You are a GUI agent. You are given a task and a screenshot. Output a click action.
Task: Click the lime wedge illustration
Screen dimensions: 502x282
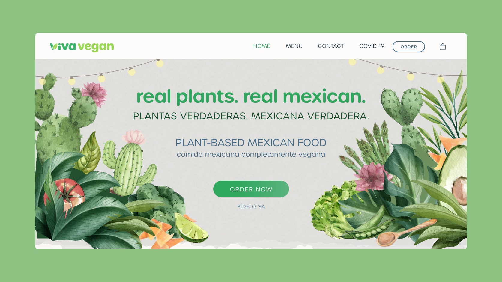pyautogui.click(x=190, y=228)
